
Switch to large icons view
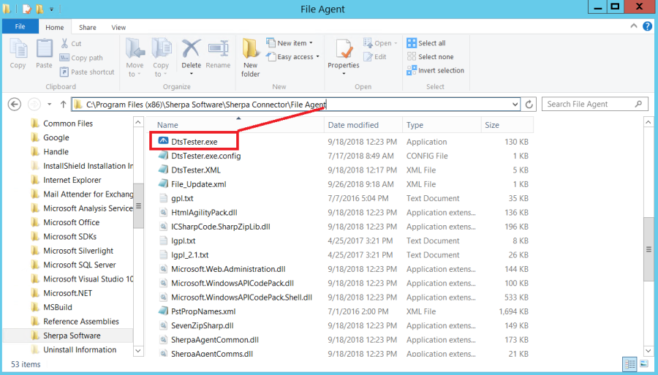643,363
